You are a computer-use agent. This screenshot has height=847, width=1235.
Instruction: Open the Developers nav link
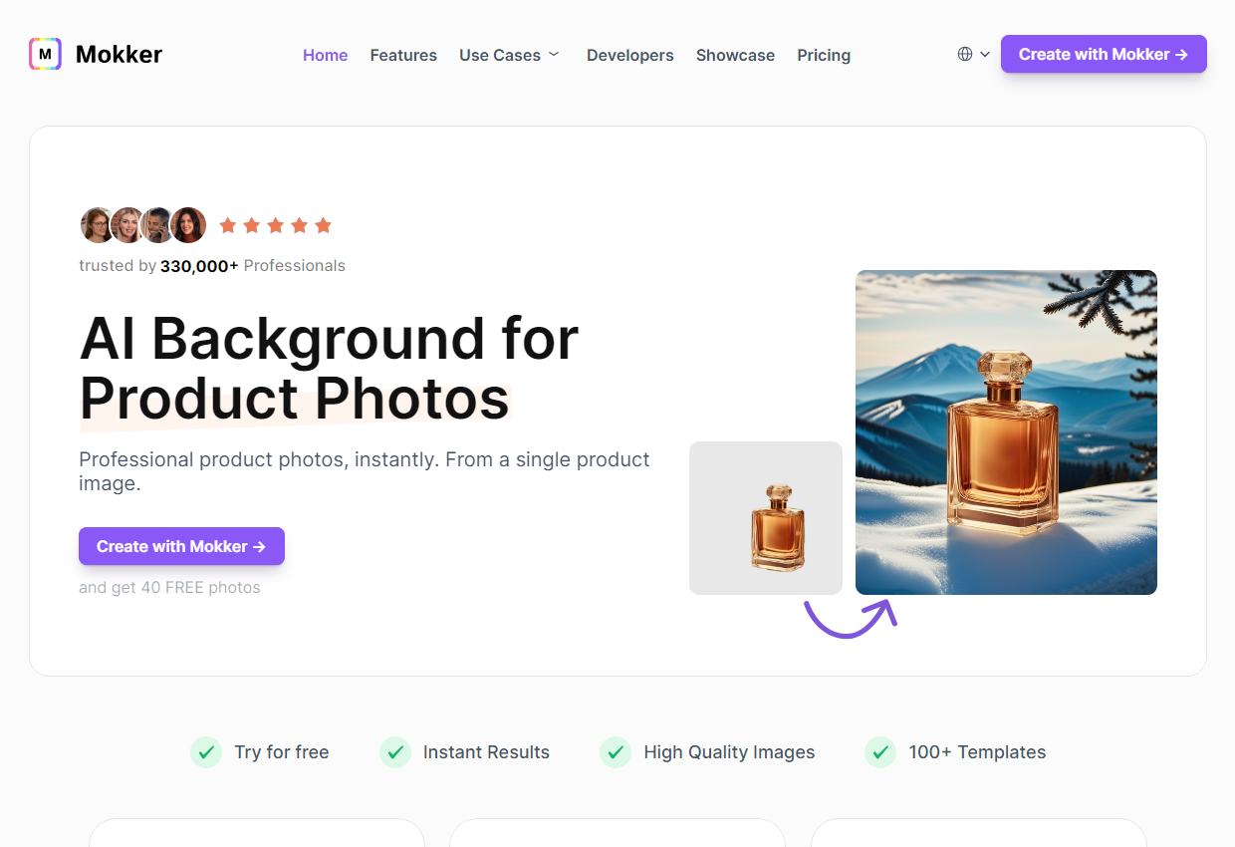click(x=630, y=55)
